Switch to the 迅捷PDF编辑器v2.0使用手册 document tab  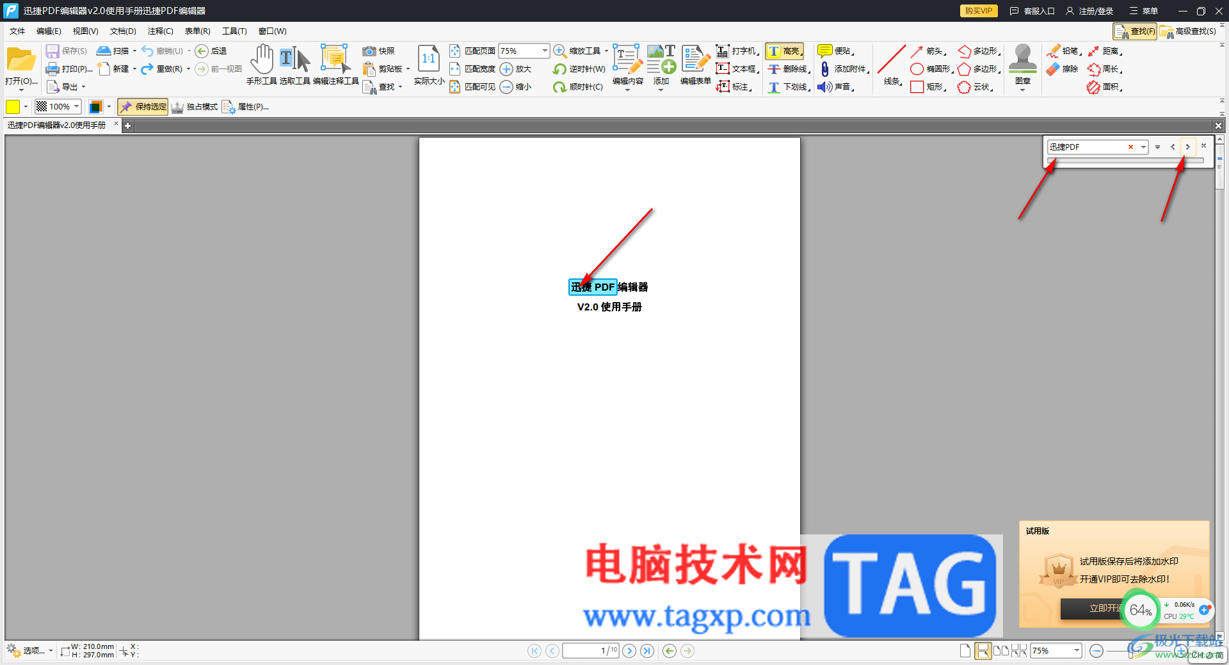(x=57, y=125)
